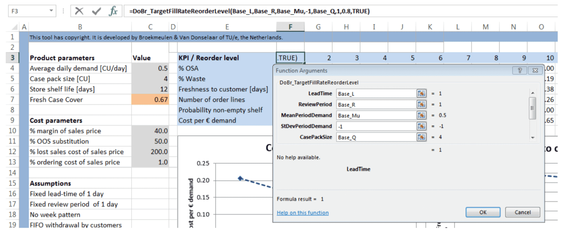Click the 'Number of order lines' cell

[227, 99]
